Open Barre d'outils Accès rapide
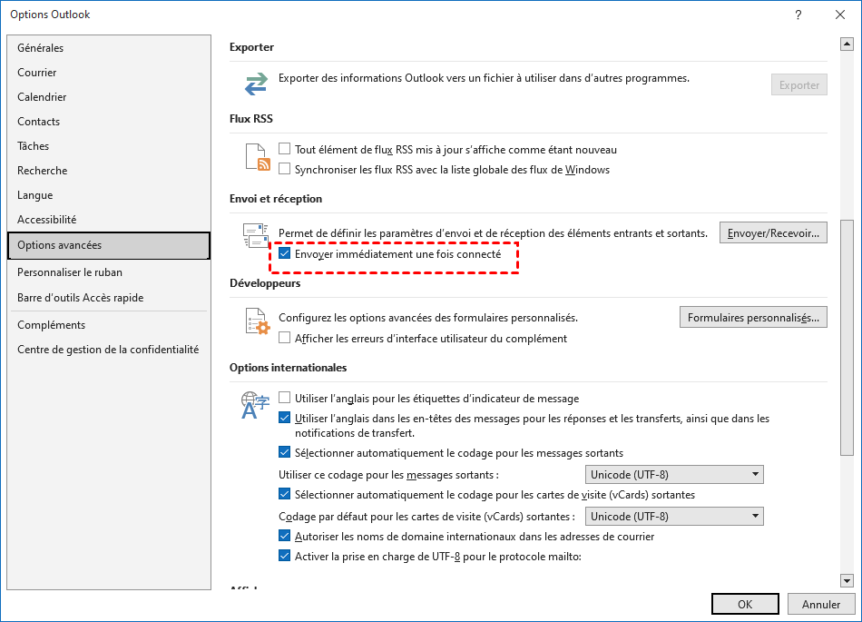Screen dimensions: 862x622 (109, 298)
